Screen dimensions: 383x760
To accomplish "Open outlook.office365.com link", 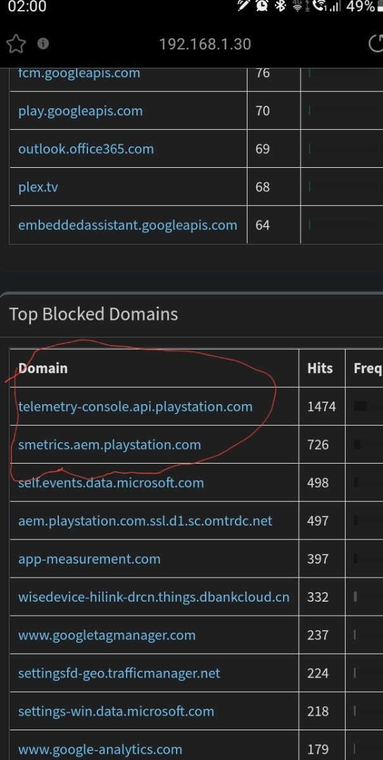I will coord(86,149).
